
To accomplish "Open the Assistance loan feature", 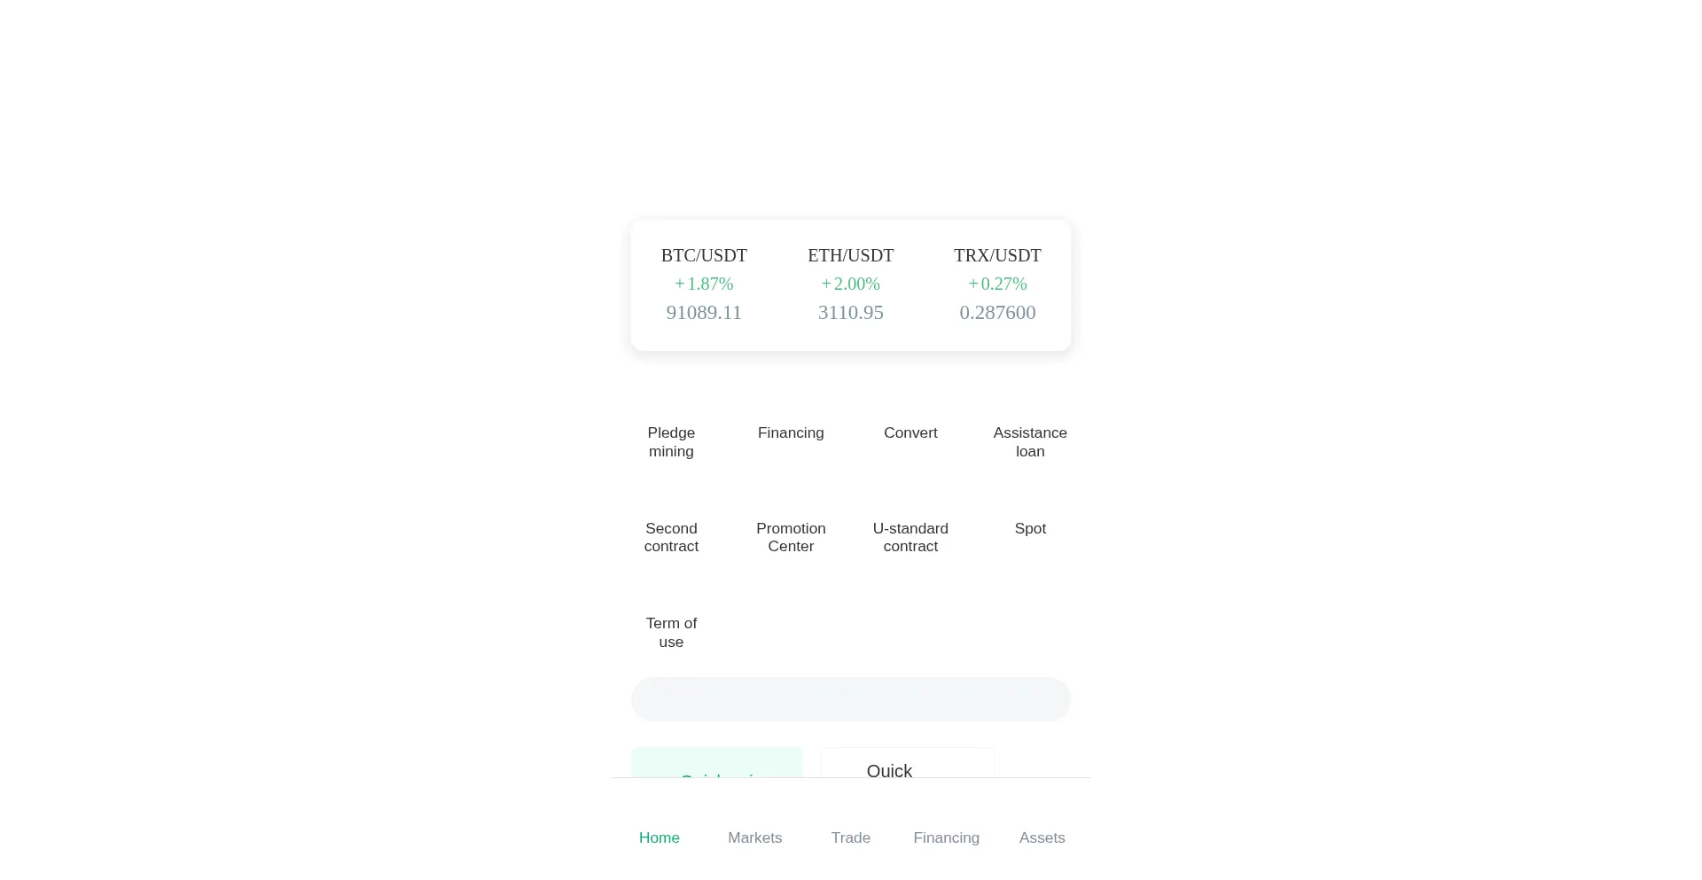I will [1029, 442].
